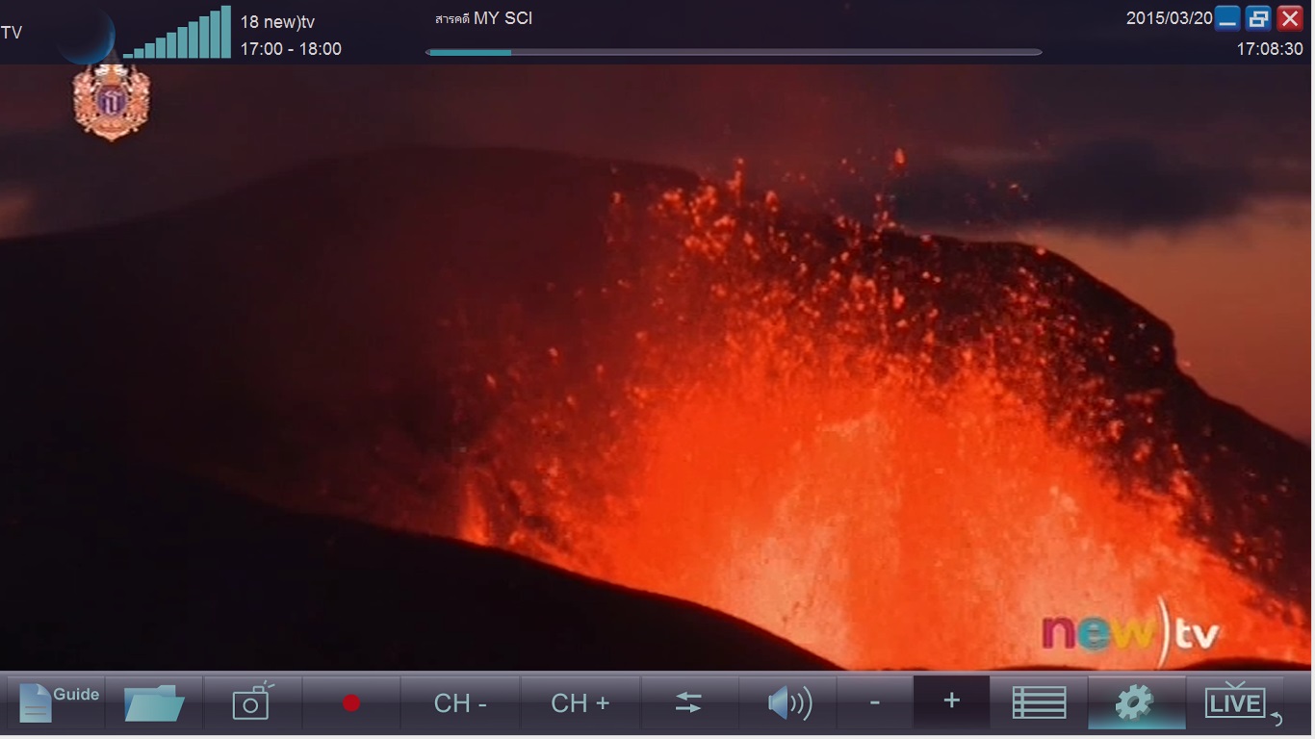Go to previous channel with CH -
This screenshot has width=1315, height=739.
(x=460, y=702)
